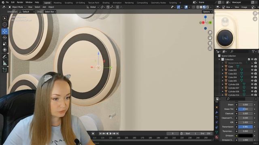Open the Edit menu
This screenshot has width=259, height=145.
13,2
